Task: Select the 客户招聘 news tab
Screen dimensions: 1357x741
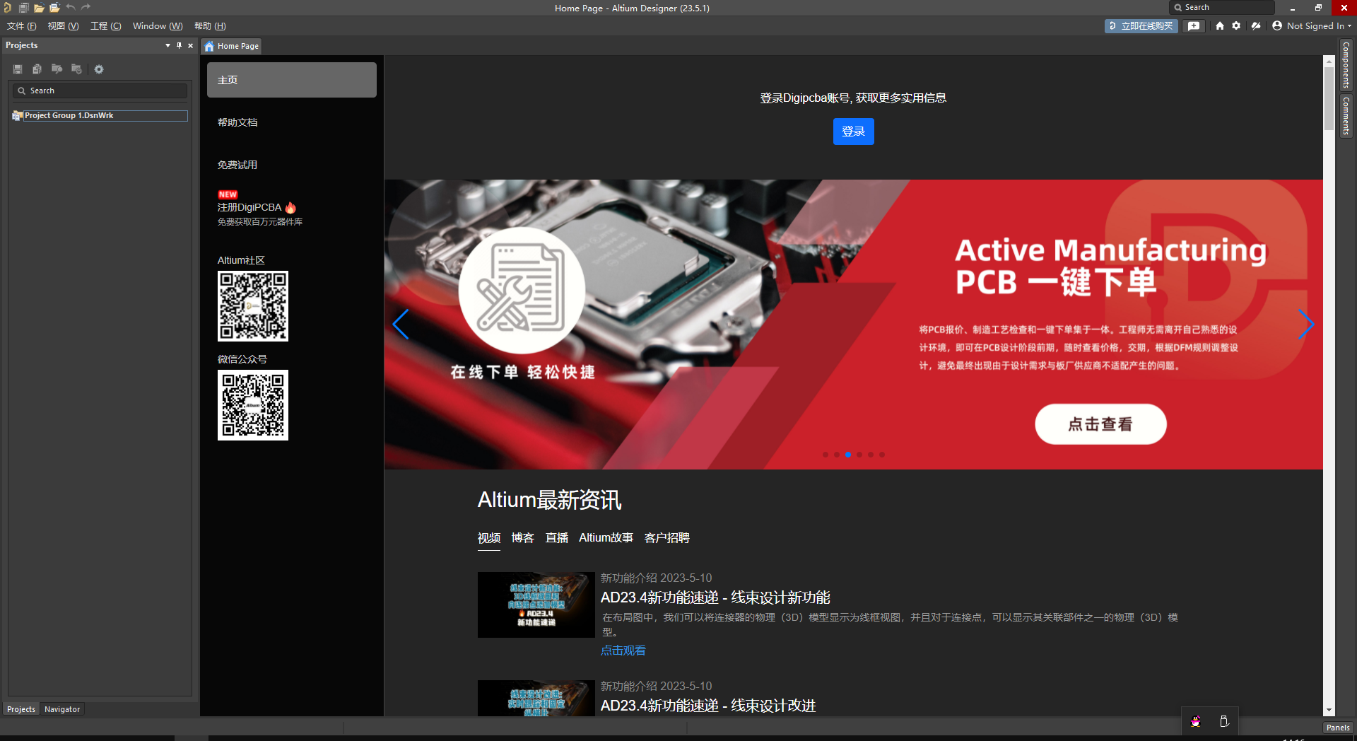Action: [666, 538]
